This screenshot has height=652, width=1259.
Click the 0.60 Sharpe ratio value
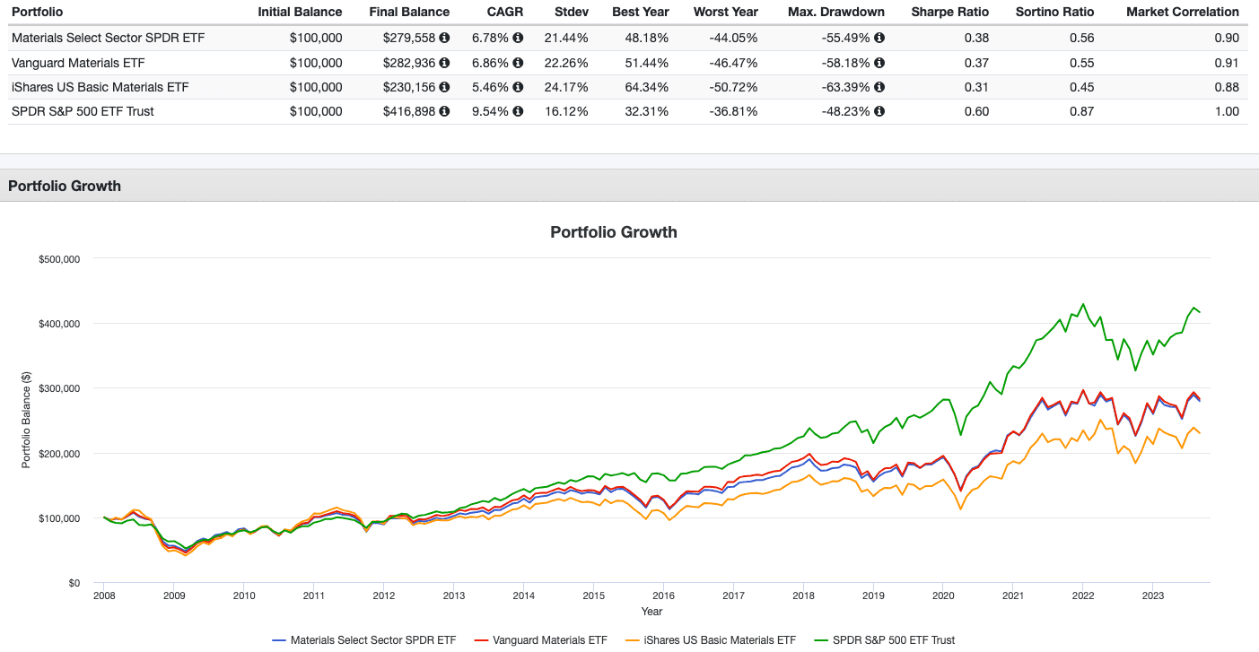point(976,112)
